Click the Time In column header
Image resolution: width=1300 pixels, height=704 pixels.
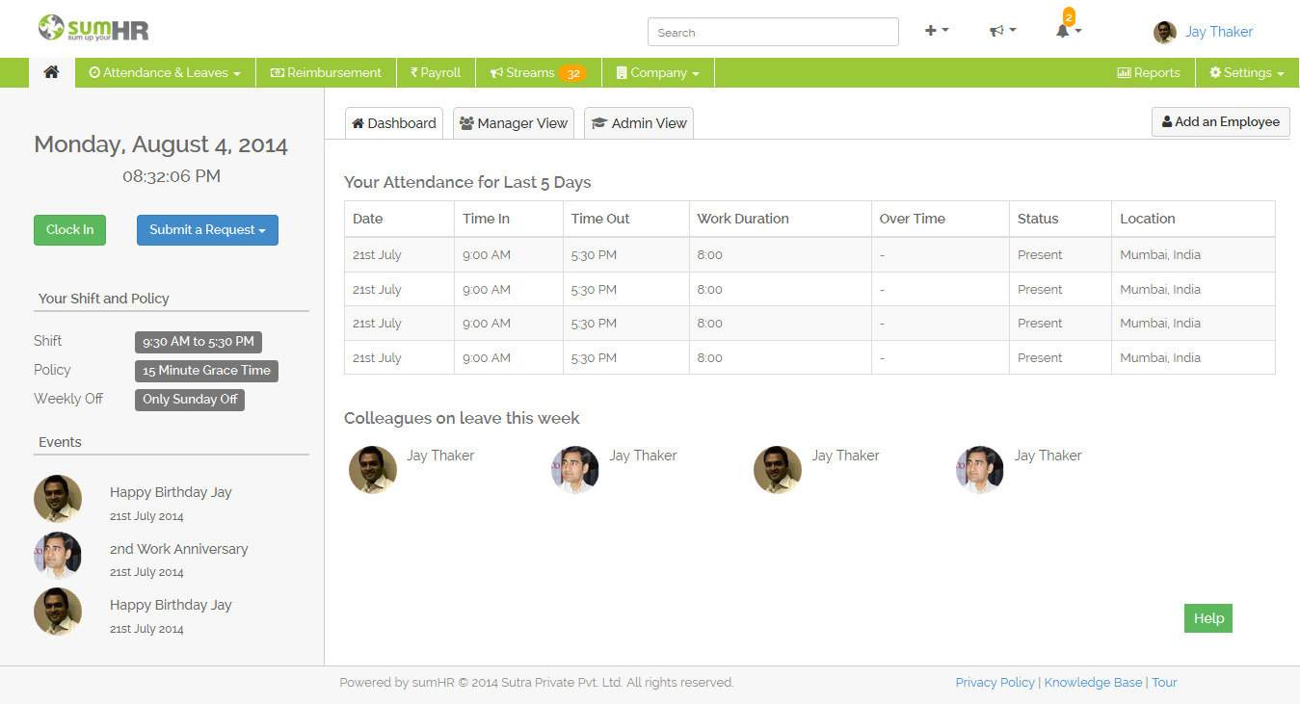pyautogui.click(x=509, y=219)
